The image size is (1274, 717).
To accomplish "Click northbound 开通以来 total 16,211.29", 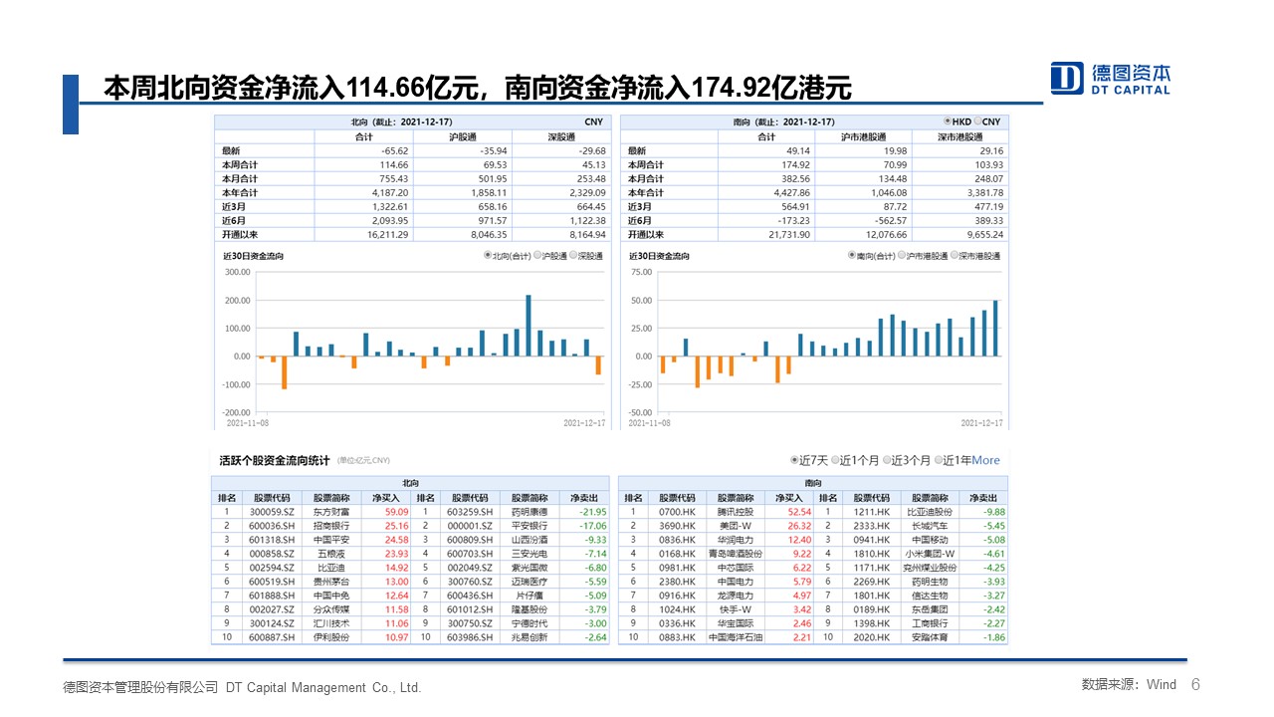I will tap(388, 234).
